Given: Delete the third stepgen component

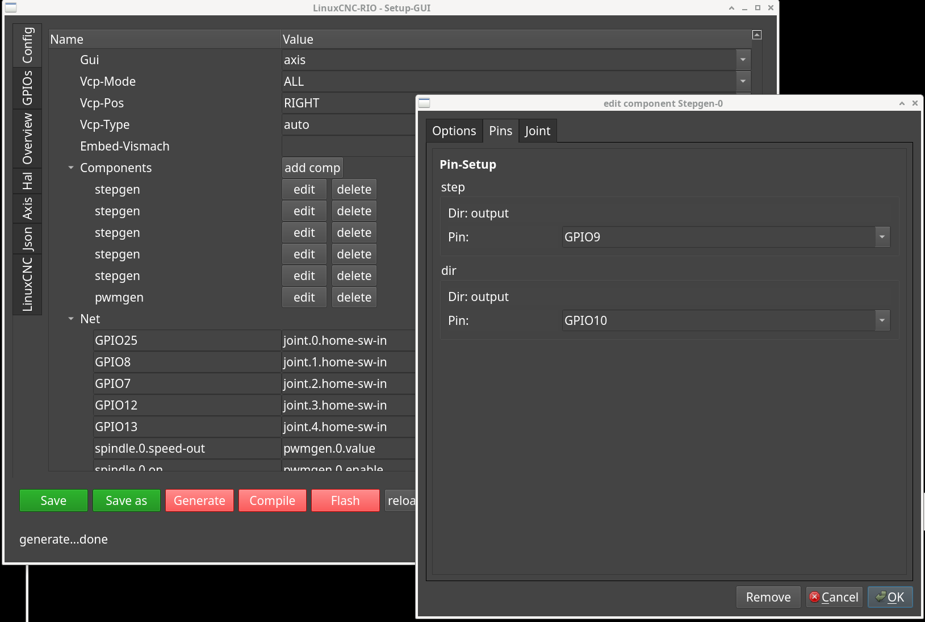Looking at the screenshot, I should click(x=354, y=232).
